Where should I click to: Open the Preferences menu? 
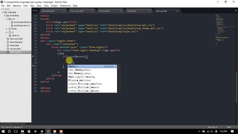[x=65, y=6]
